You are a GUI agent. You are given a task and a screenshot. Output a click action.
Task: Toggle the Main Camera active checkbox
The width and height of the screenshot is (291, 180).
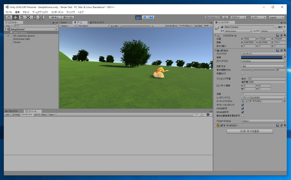coord(222,27)
